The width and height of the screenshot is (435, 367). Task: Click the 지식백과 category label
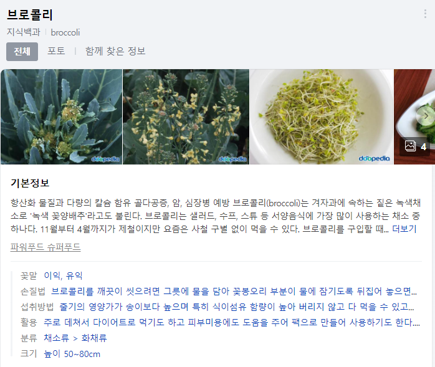pos(24,32)
